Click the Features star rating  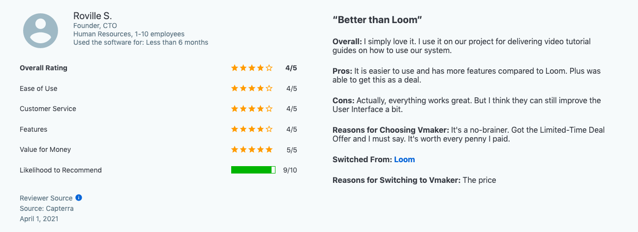(x=251, y=129)
